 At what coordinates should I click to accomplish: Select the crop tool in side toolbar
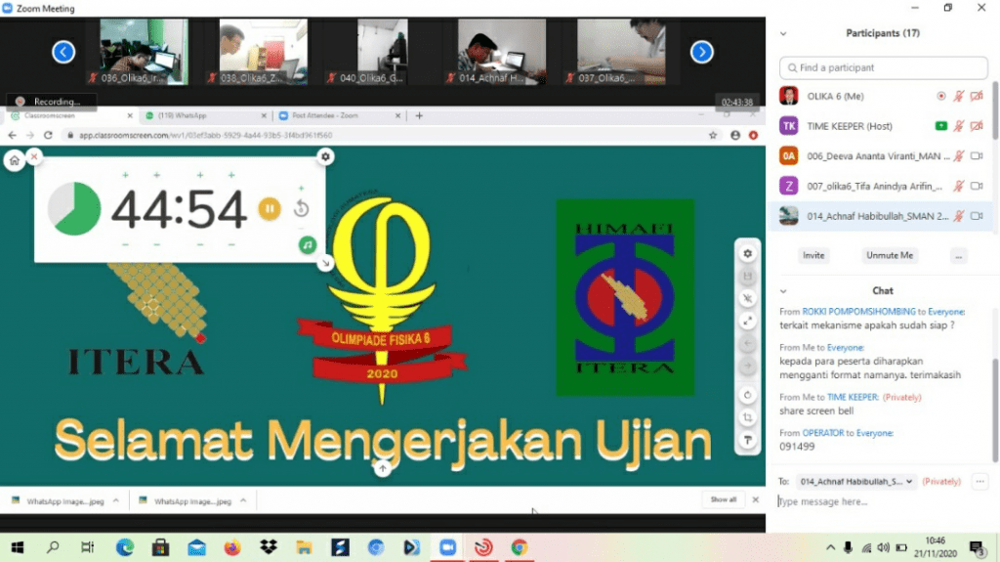pos(747,417)
